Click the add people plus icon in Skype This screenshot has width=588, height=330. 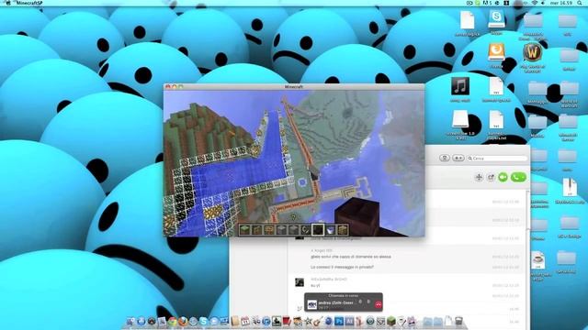(479, 177)
